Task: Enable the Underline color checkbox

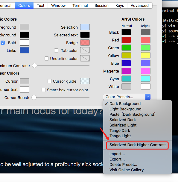Action: point(47,58)
